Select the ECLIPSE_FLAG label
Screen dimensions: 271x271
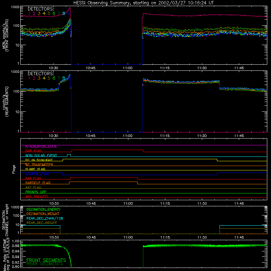[x=37, y=174]
